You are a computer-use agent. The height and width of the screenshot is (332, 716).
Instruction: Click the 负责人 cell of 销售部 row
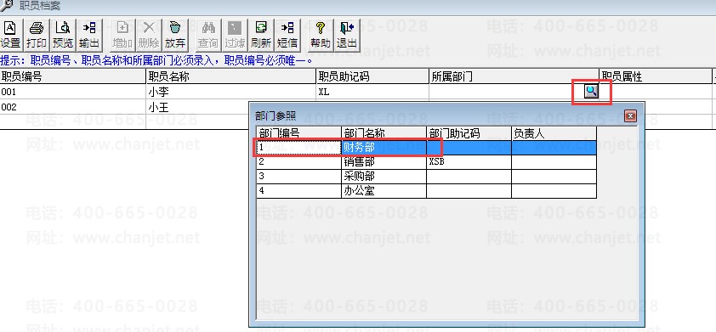click(554, 162)
